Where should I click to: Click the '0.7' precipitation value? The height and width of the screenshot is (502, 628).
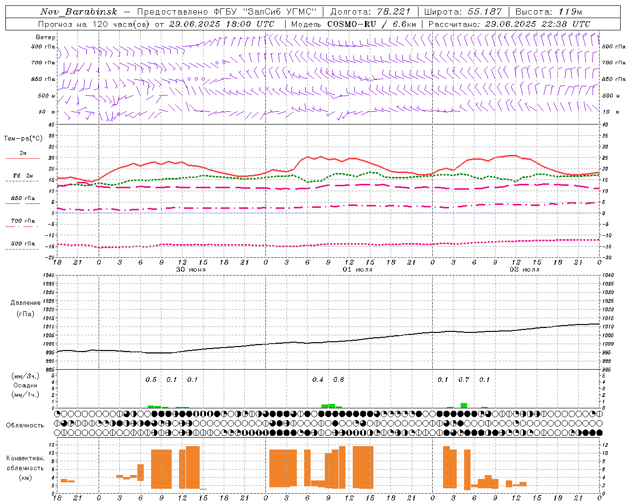464,379
